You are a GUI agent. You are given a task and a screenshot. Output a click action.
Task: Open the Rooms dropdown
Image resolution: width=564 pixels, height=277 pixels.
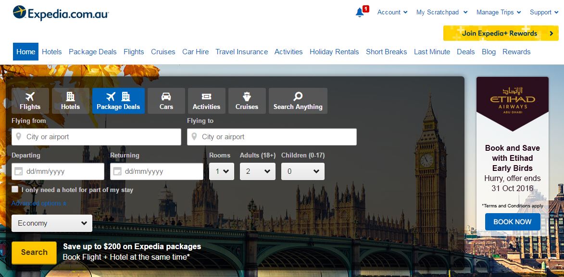222,171
